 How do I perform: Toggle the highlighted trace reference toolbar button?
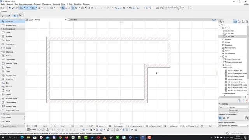click(x=63, y=8)
